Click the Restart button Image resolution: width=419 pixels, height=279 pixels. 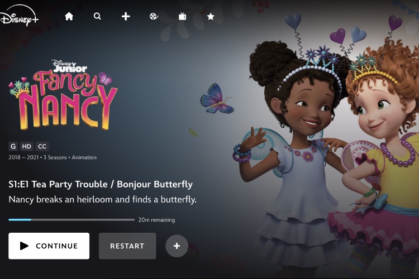(127, 246)
